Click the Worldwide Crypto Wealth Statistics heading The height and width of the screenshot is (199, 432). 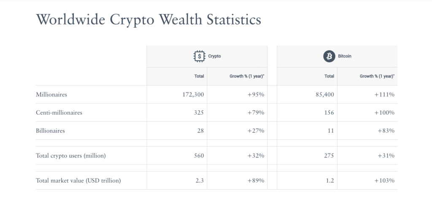tap(148, 19)
